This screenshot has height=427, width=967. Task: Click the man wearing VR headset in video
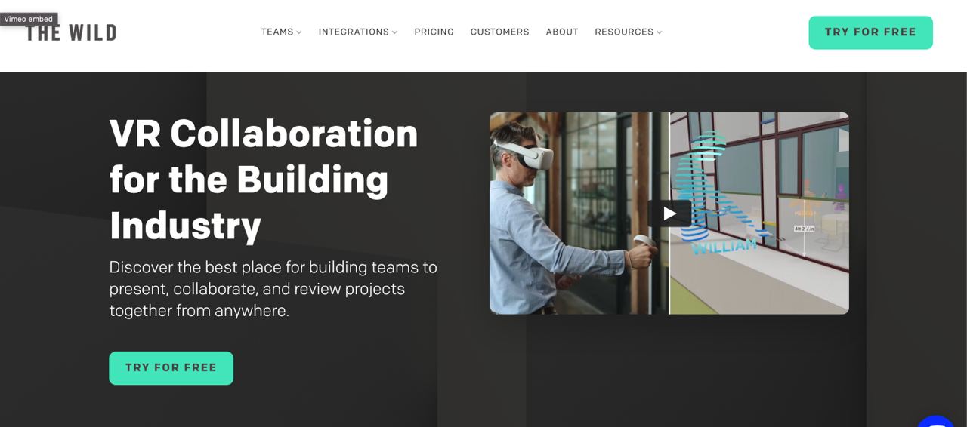[x=559, y=215]
